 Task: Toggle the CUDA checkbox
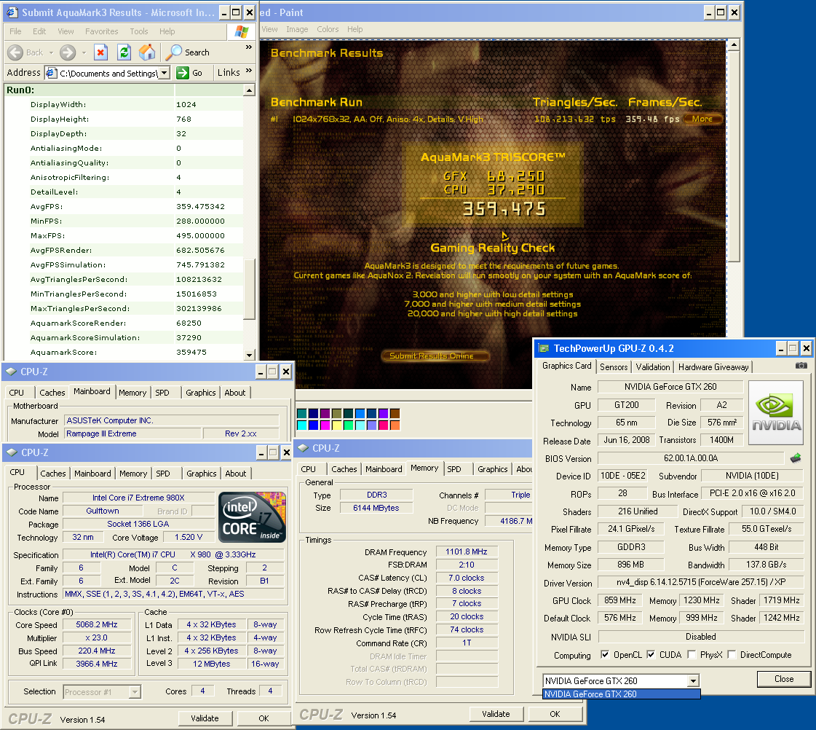(x=651, y=654)
